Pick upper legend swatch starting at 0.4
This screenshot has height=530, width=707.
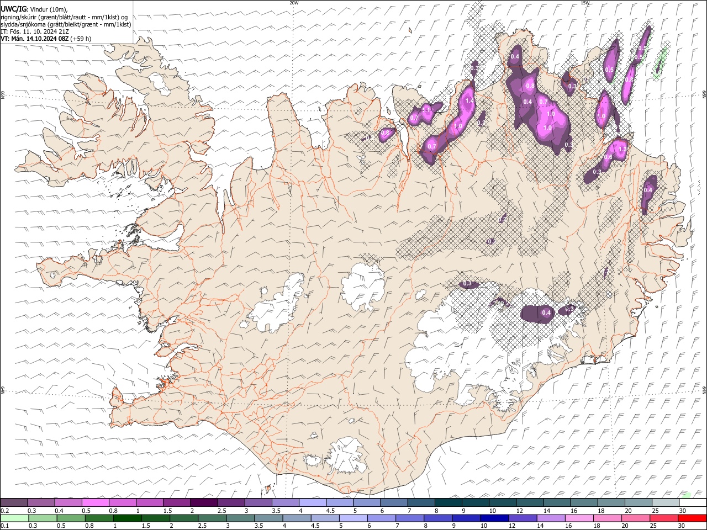tap(68, 502)
